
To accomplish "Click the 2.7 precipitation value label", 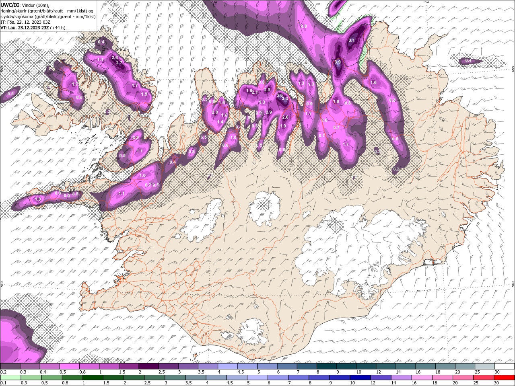I will pyautogui.click(x=119, y=63).
